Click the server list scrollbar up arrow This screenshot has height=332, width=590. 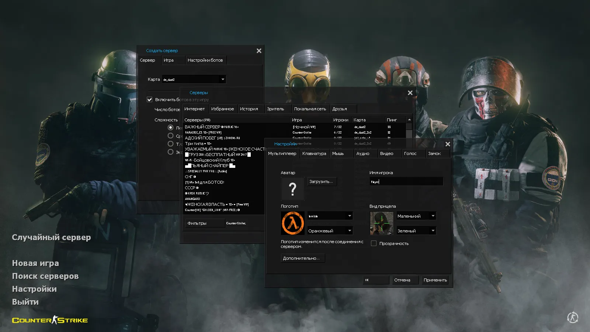409,120
